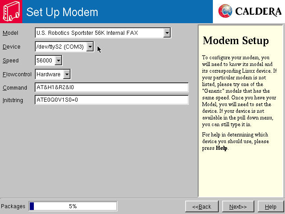This screenshot has height=214, width=285.
Task: Click the Packages progress bar at 5%
Action: coord(73,206)
